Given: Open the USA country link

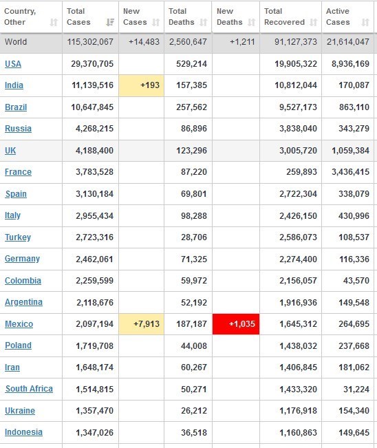Looking at the screenshot, I should point(13,64).
